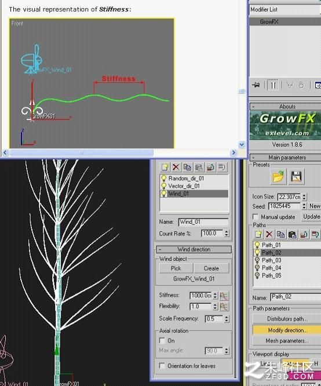The height and width of the screenshot is (386, 321).
Task: Toggle Path_01 lightbulb visibility
Action: pyautogui.click(x=257, y=245)
